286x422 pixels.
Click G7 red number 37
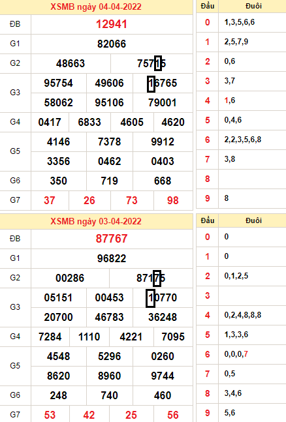click(x=50, y=200)
